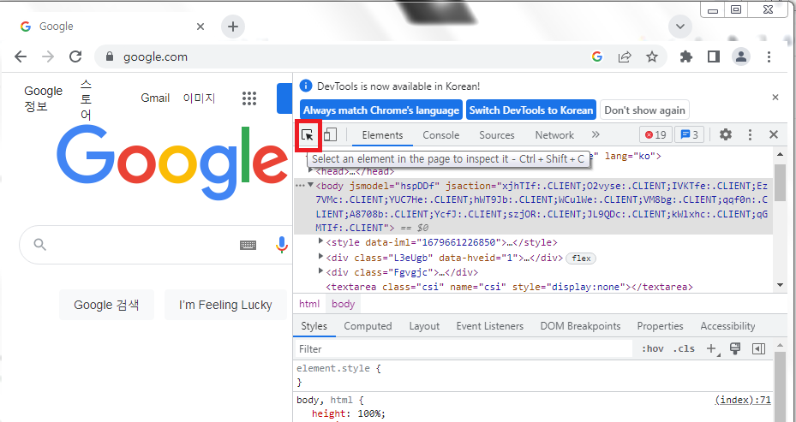
Task: Toggle the .cls class editor
Action: [x=684, y=349]
